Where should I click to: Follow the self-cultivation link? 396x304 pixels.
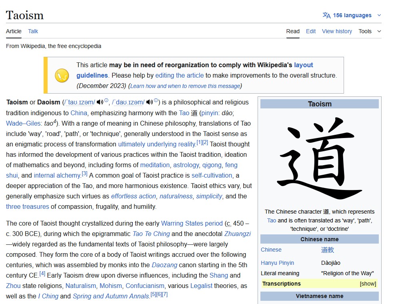212,175
